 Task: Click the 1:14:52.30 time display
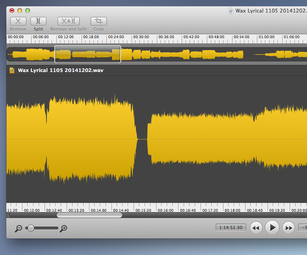230,227
